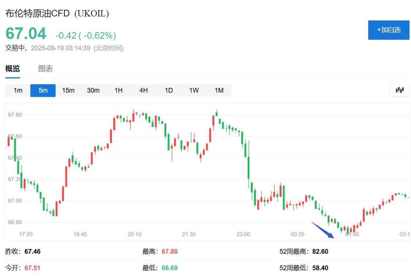Click the +加自选 add to watchlist button
This screenshot has height=276, width=411.
388,30
